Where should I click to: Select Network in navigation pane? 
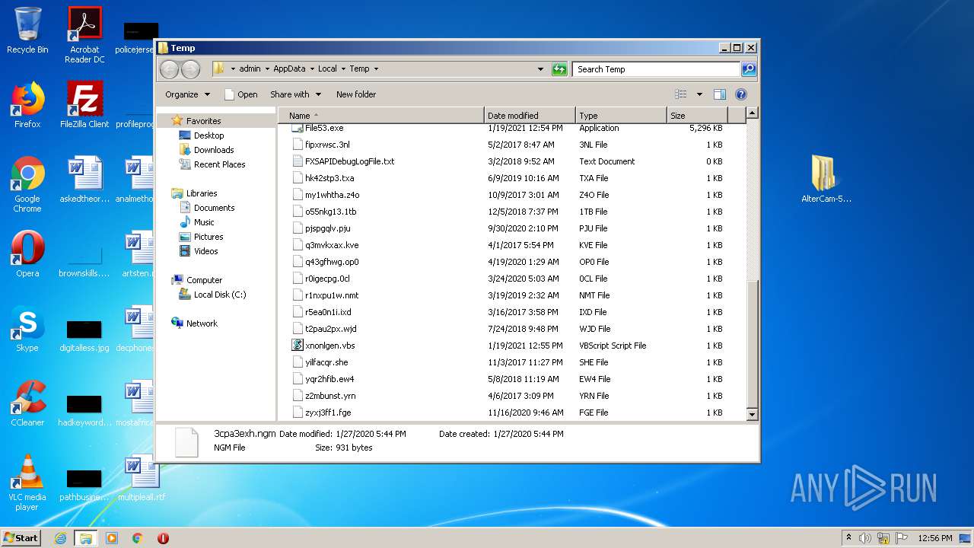point(202,323)
